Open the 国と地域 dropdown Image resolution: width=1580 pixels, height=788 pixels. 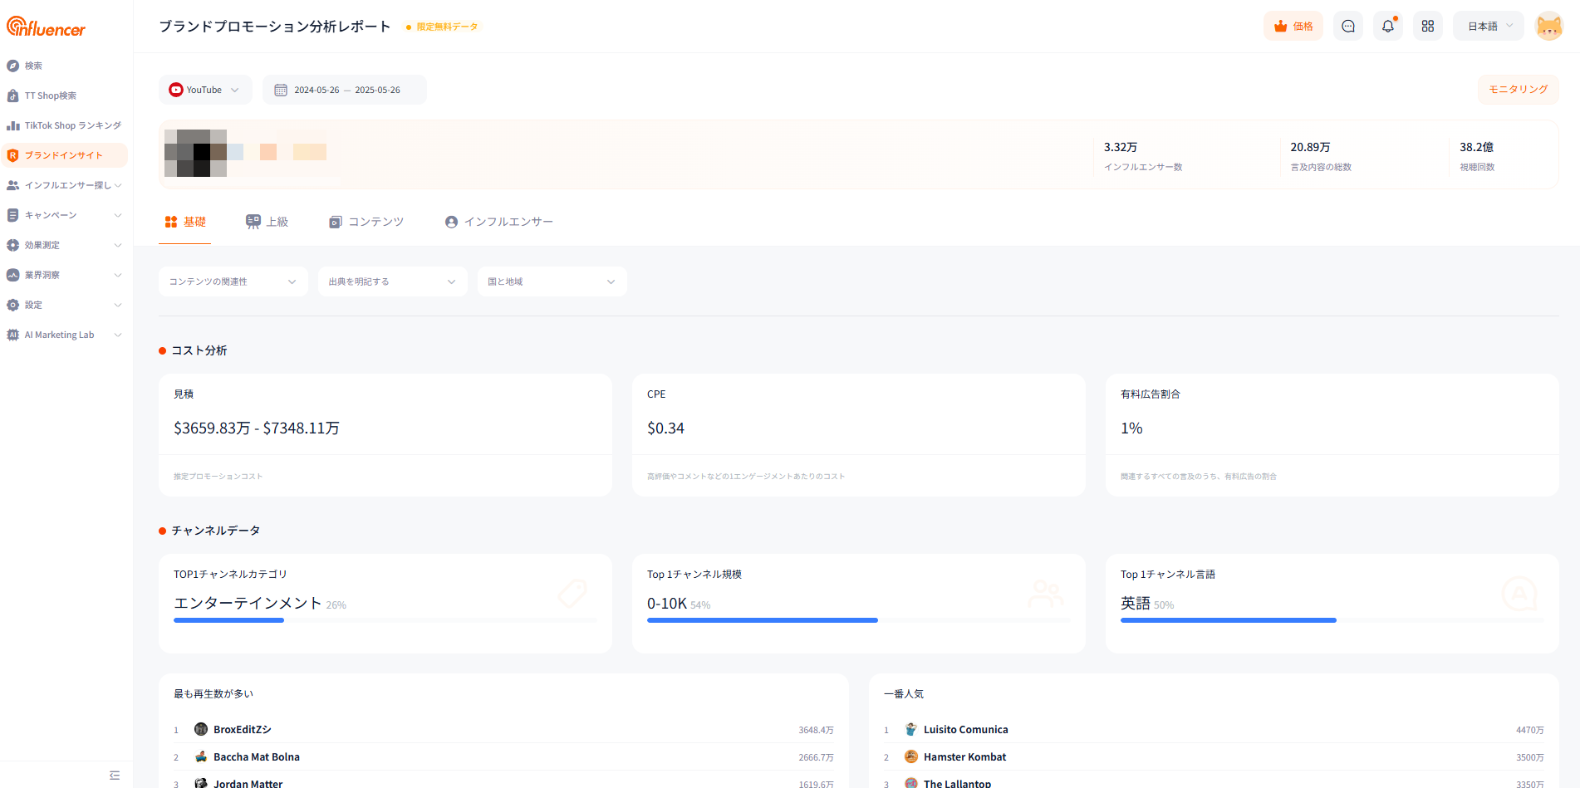point(552,281)
